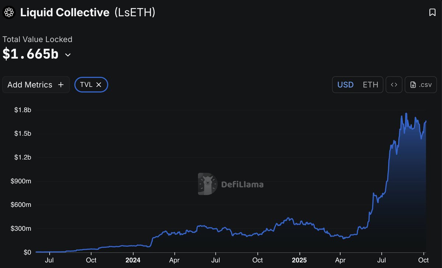Click the bookmark icon to save this page
442x268 pixels.
click(x=433, y=12)
